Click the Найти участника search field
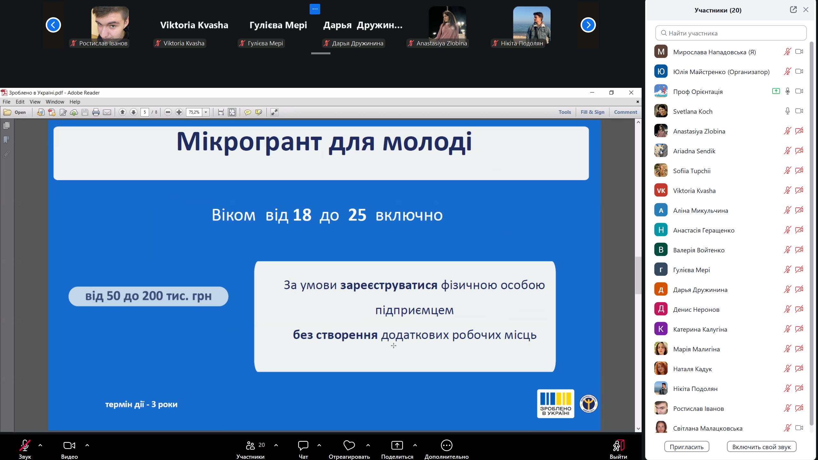Image resolution: width=818 pixels, height=460 pixels. tap(732, 33)
